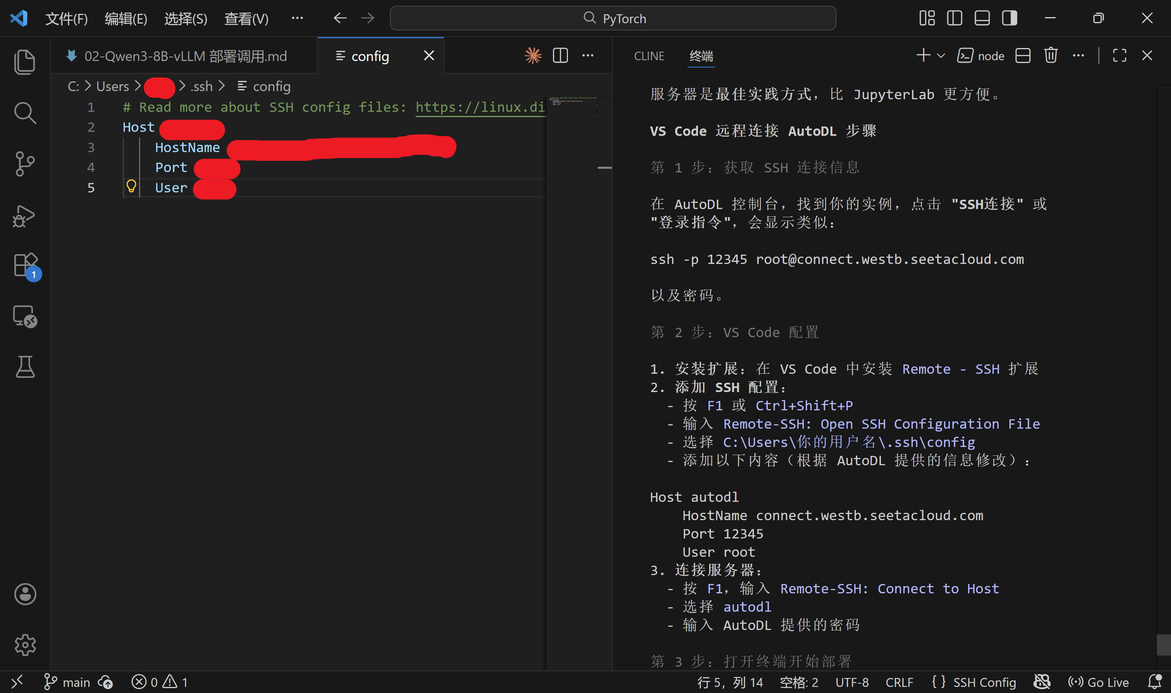Toggle the bottom panel layout button

coord(982,18)
